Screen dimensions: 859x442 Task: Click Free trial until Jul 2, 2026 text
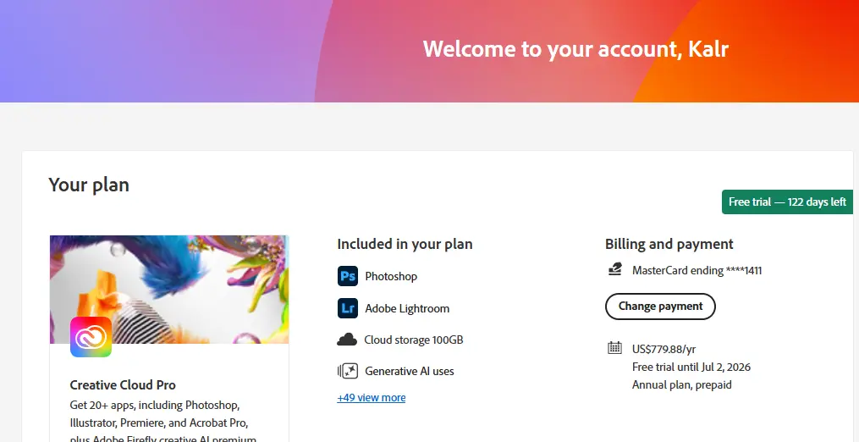pyautogui.click(x=691, y=367)
